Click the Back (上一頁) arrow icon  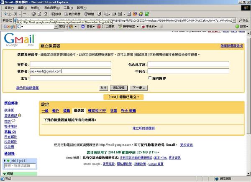pos(6,14)
